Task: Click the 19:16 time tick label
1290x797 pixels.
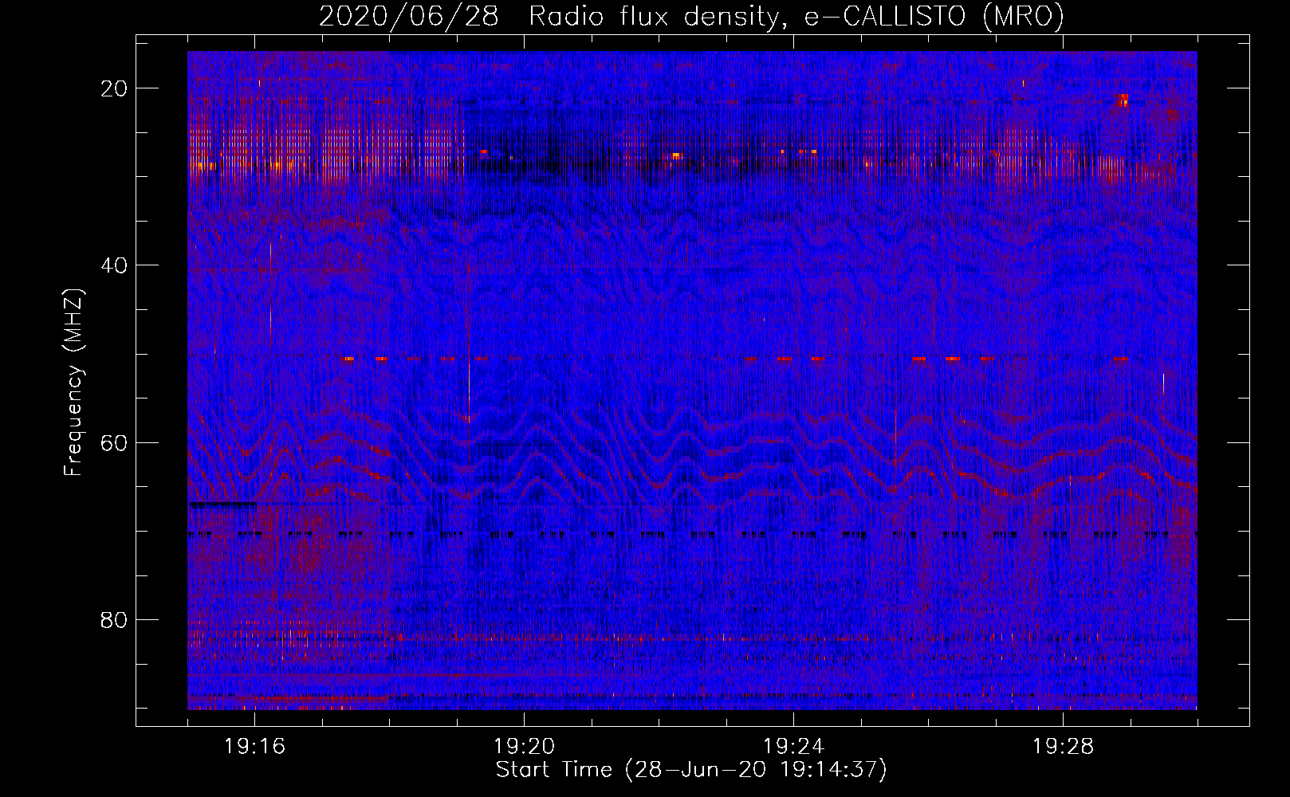Action: pyautogui.click(x=254, y=747)
